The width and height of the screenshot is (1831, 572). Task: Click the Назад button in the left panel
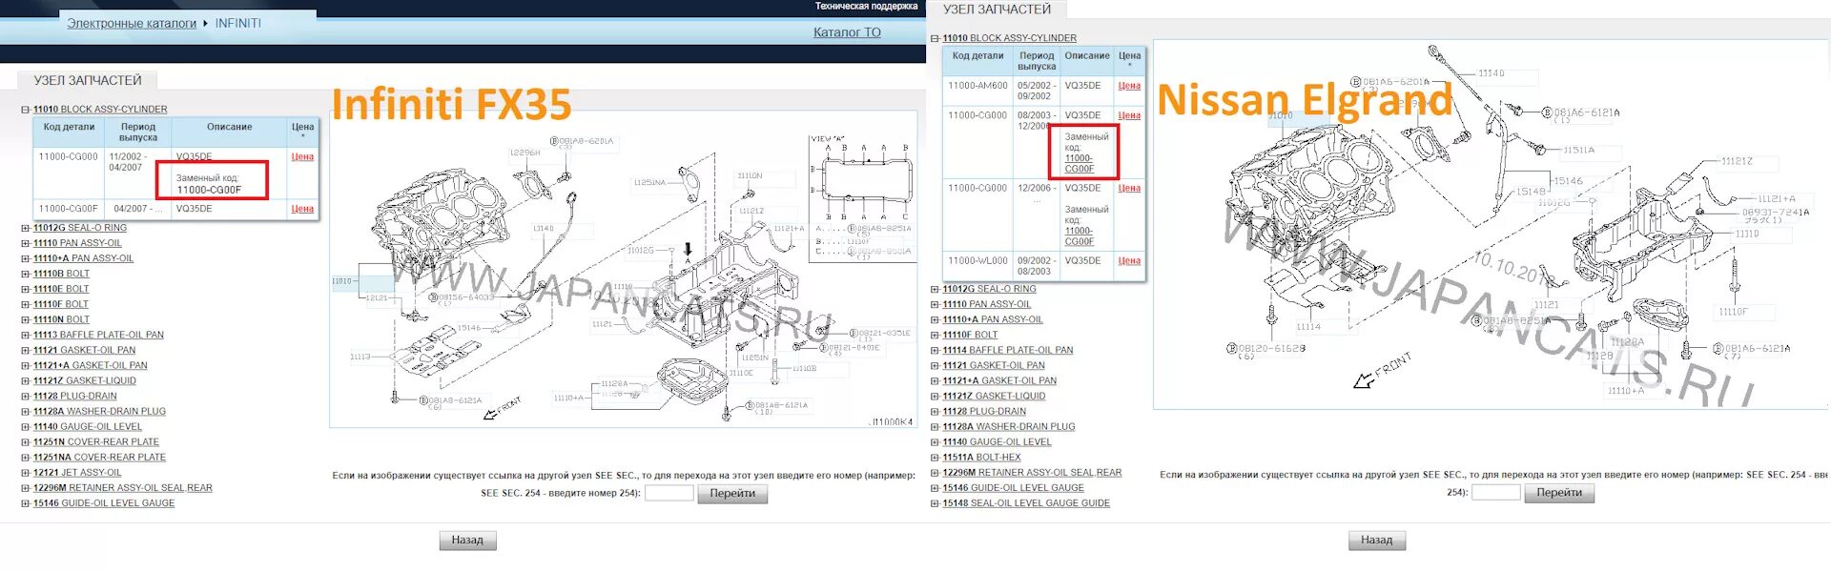[467, 541]
